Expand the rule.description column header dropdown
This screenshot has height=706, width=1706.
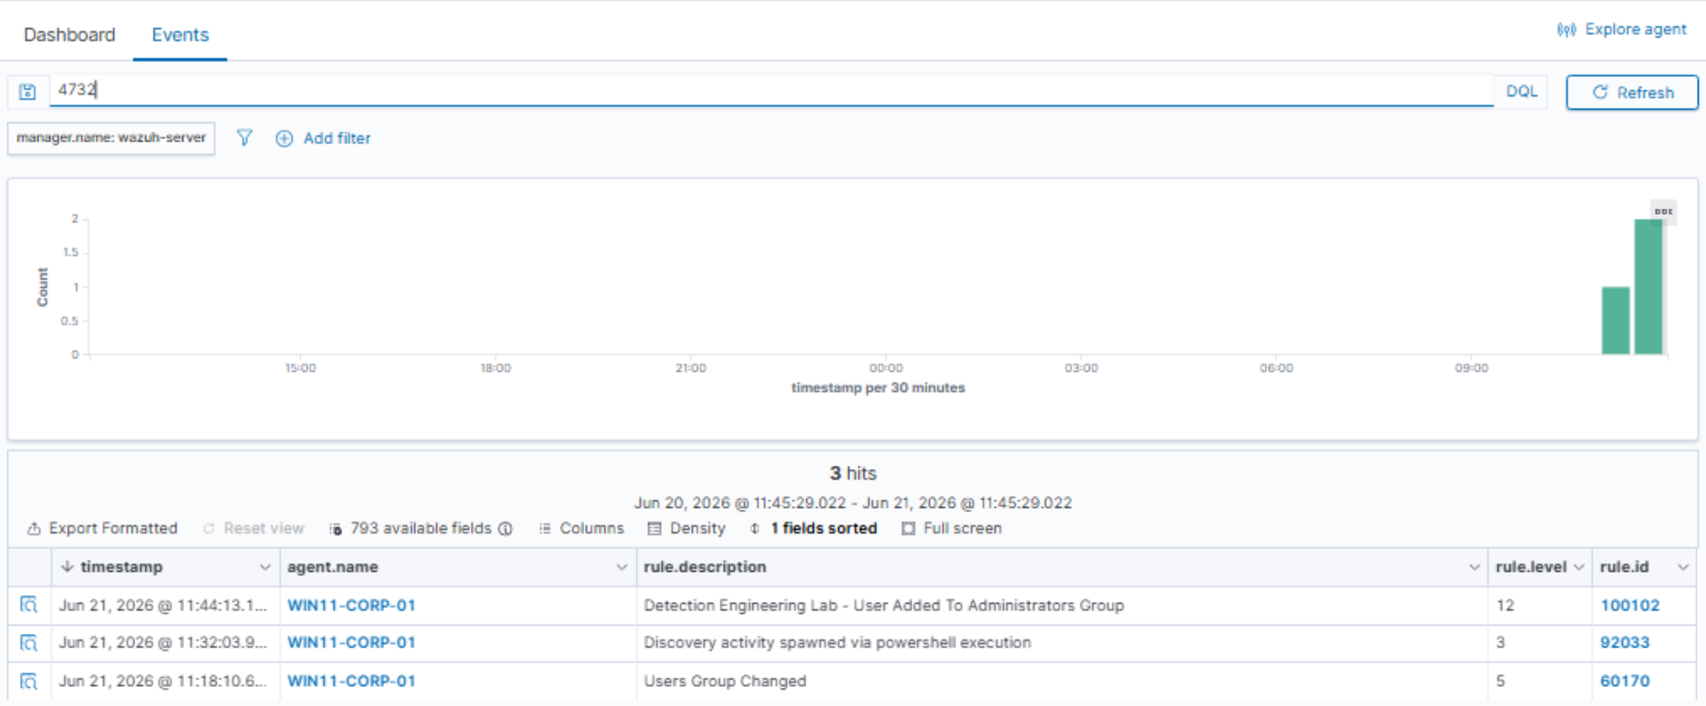(1474, 567)
